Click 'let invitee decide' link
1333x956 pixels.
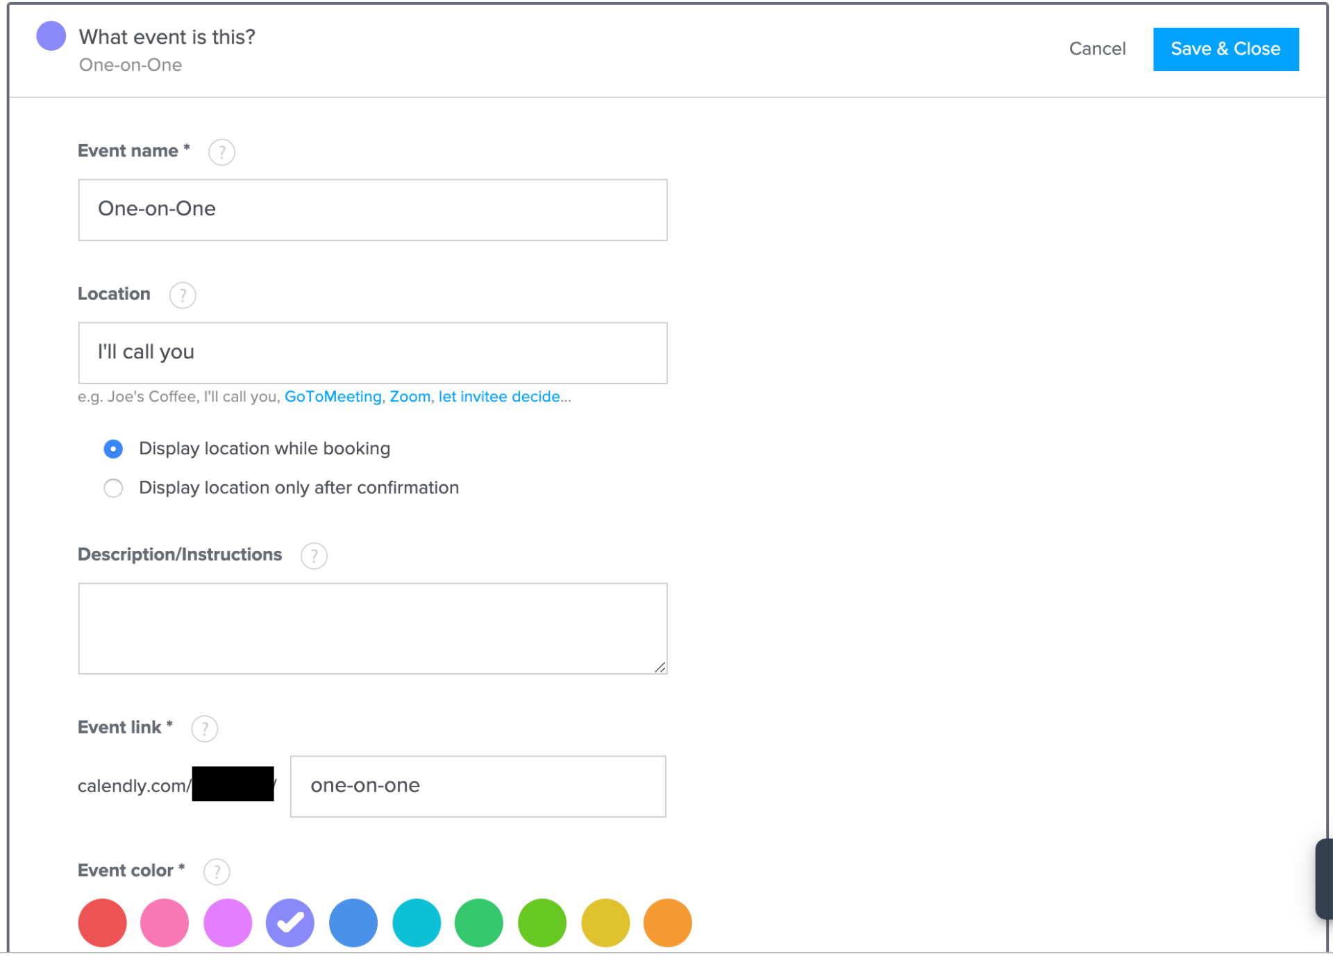(498, 396)
